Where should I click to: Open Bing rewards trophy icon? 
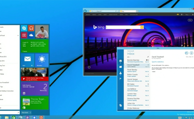pos(182,15)
